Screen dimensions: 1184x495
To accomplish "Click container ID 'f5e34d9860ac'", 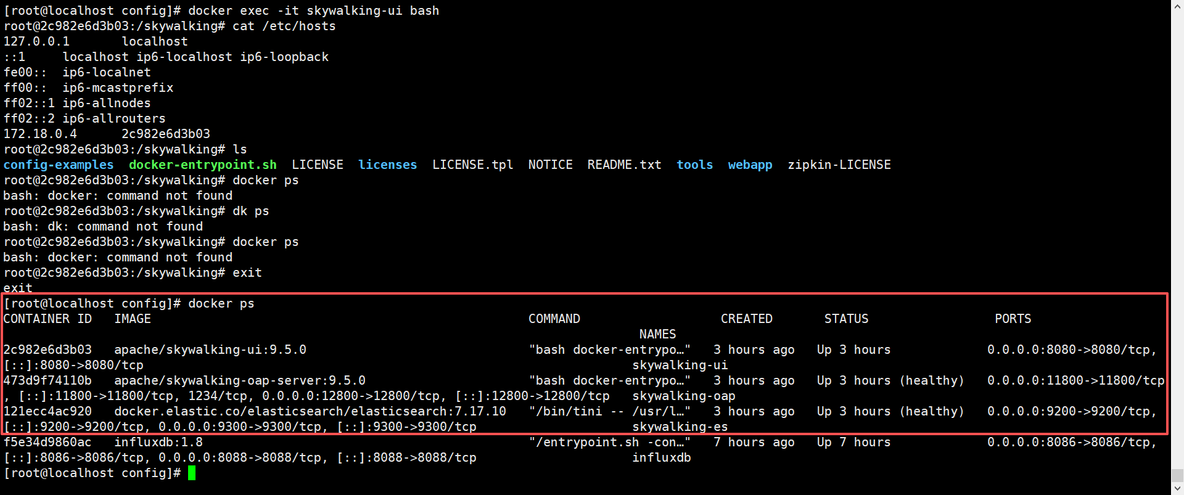I will point(47,442).
